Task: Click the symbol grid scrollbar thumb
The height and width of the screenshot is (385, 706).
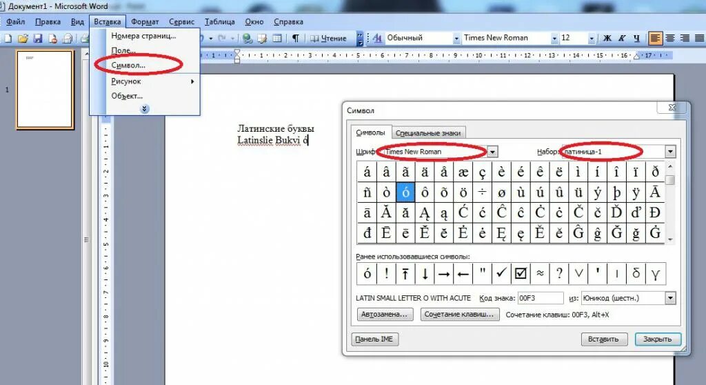Action: 670,180
